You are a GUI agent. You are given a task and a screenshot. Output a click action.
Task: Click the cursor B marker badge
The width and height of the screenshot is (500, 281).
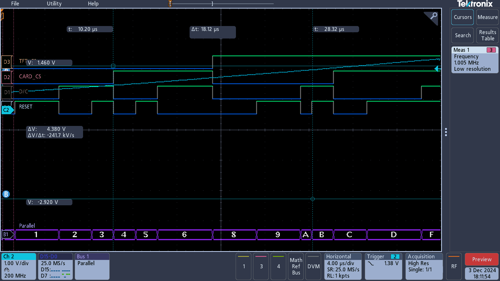tap(6, 194)
